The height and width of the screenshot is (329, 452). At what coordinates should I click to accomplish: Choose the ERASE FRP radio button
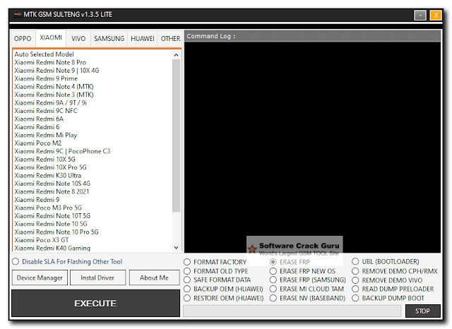tap(290, 262)
